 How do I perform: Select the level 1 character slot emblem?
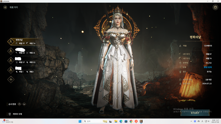click(x=11, y=70)
